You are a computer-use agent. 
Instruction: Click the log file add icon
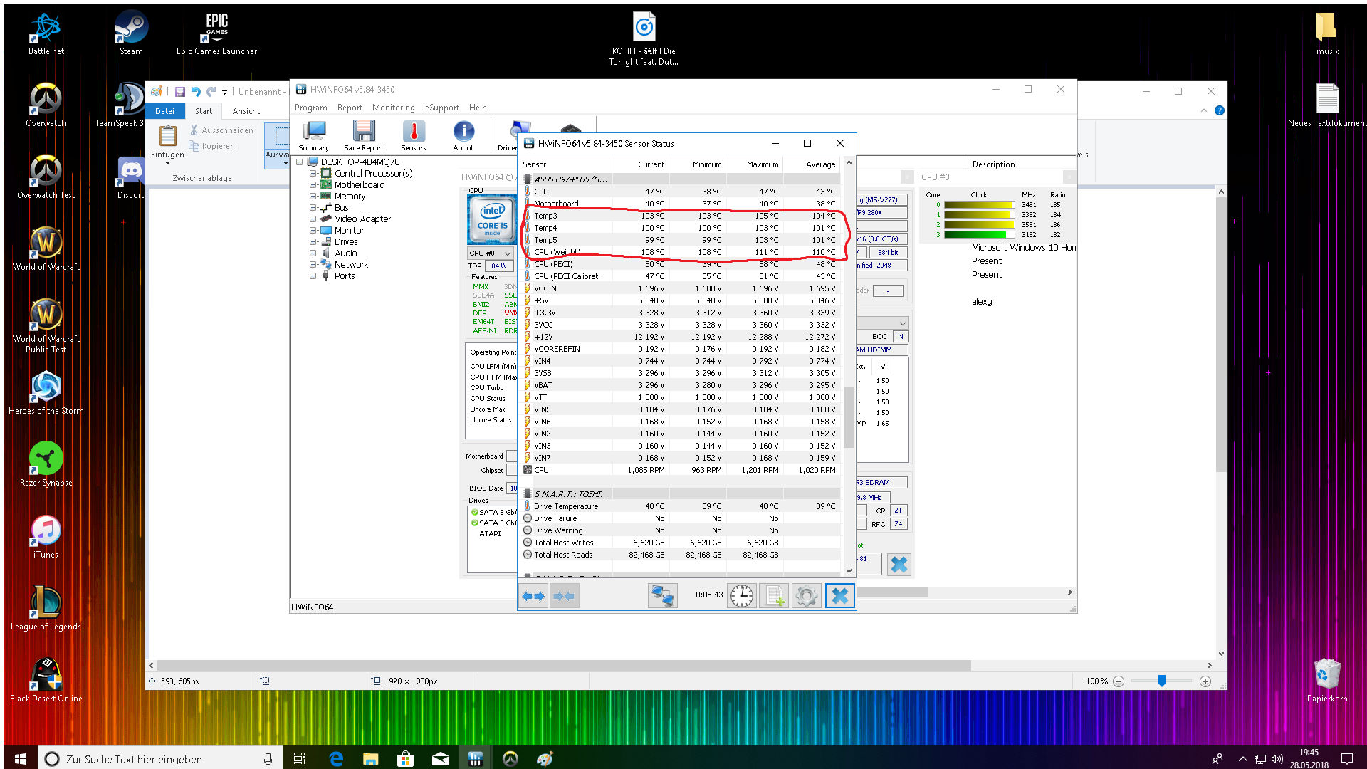point(775,596)
